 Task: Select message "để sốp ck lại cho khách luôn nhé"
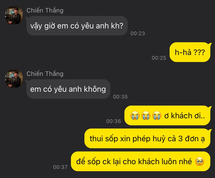pos(140,161)
